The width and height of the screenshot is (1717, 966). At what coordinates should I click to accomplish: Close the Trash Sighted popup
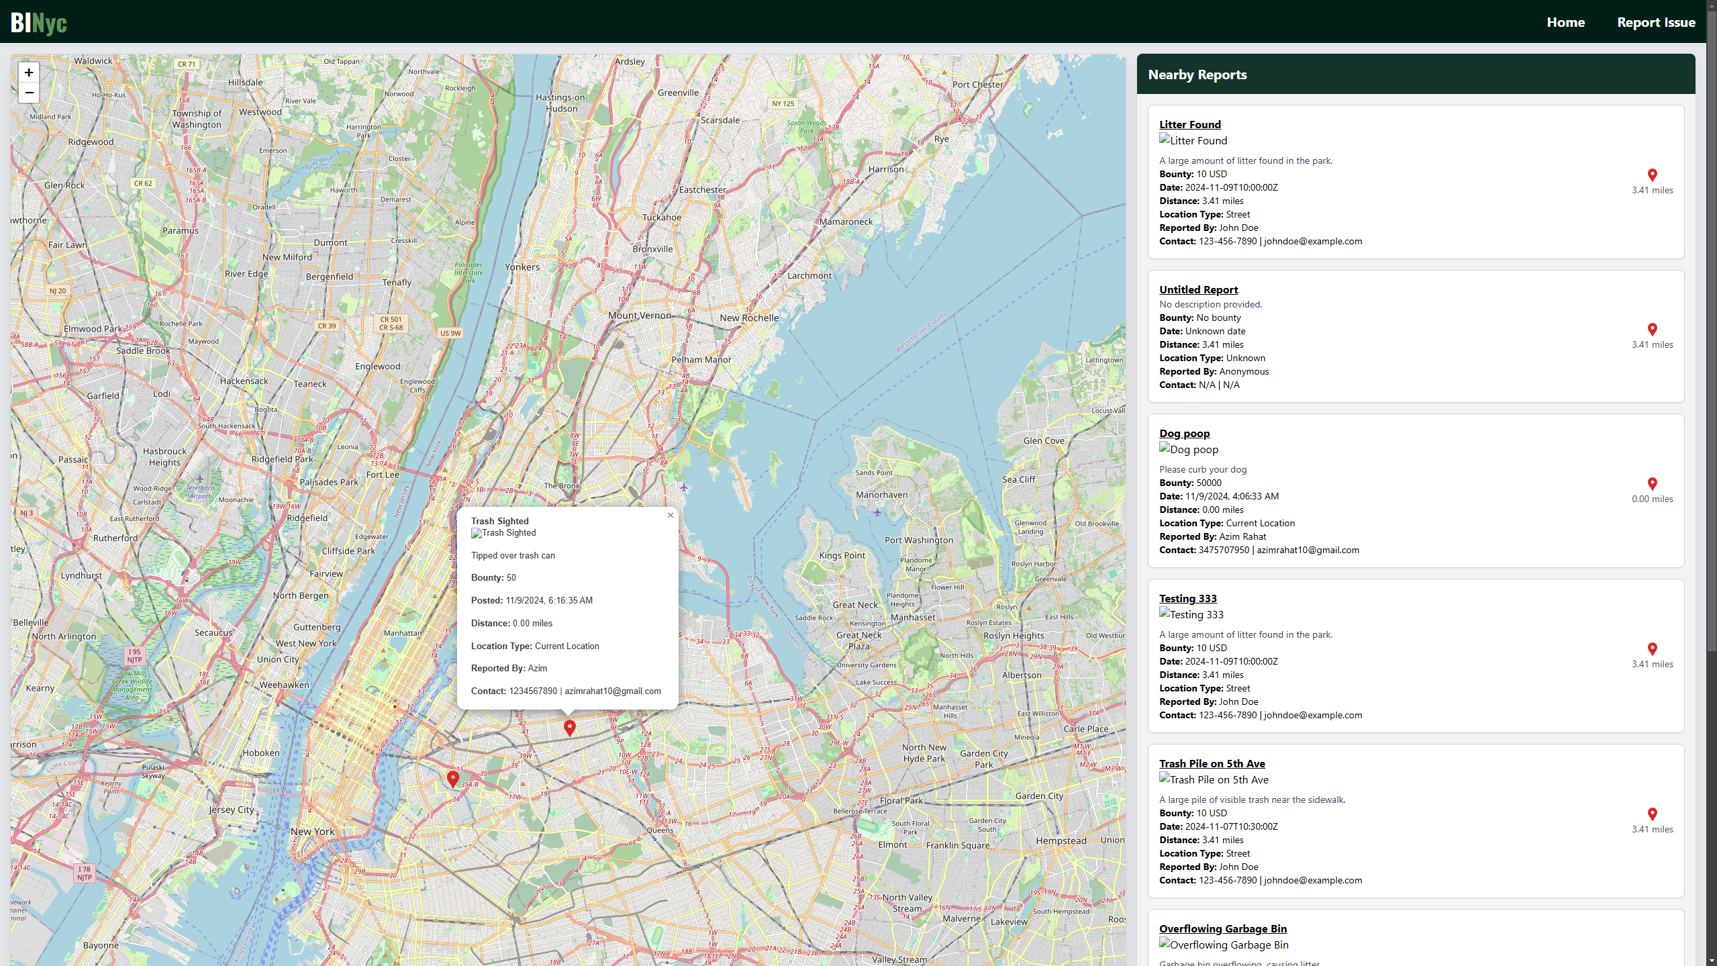click(x=670, y=516)
